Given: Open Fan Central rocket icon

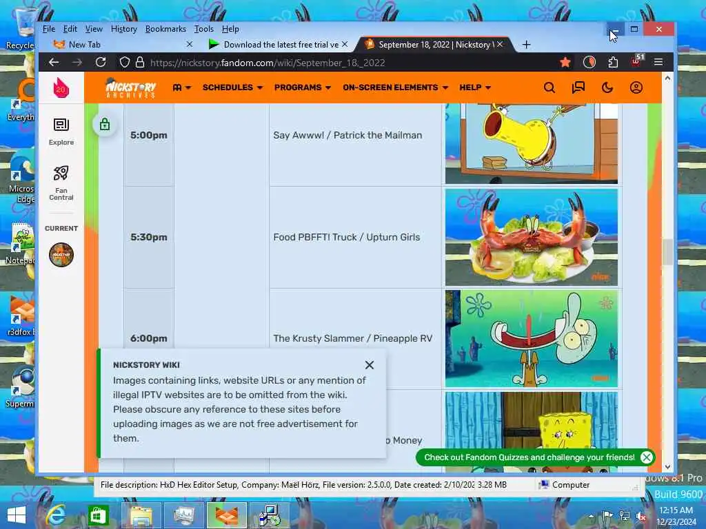Looking at the screenshot, I should click(x=61, y=183).
